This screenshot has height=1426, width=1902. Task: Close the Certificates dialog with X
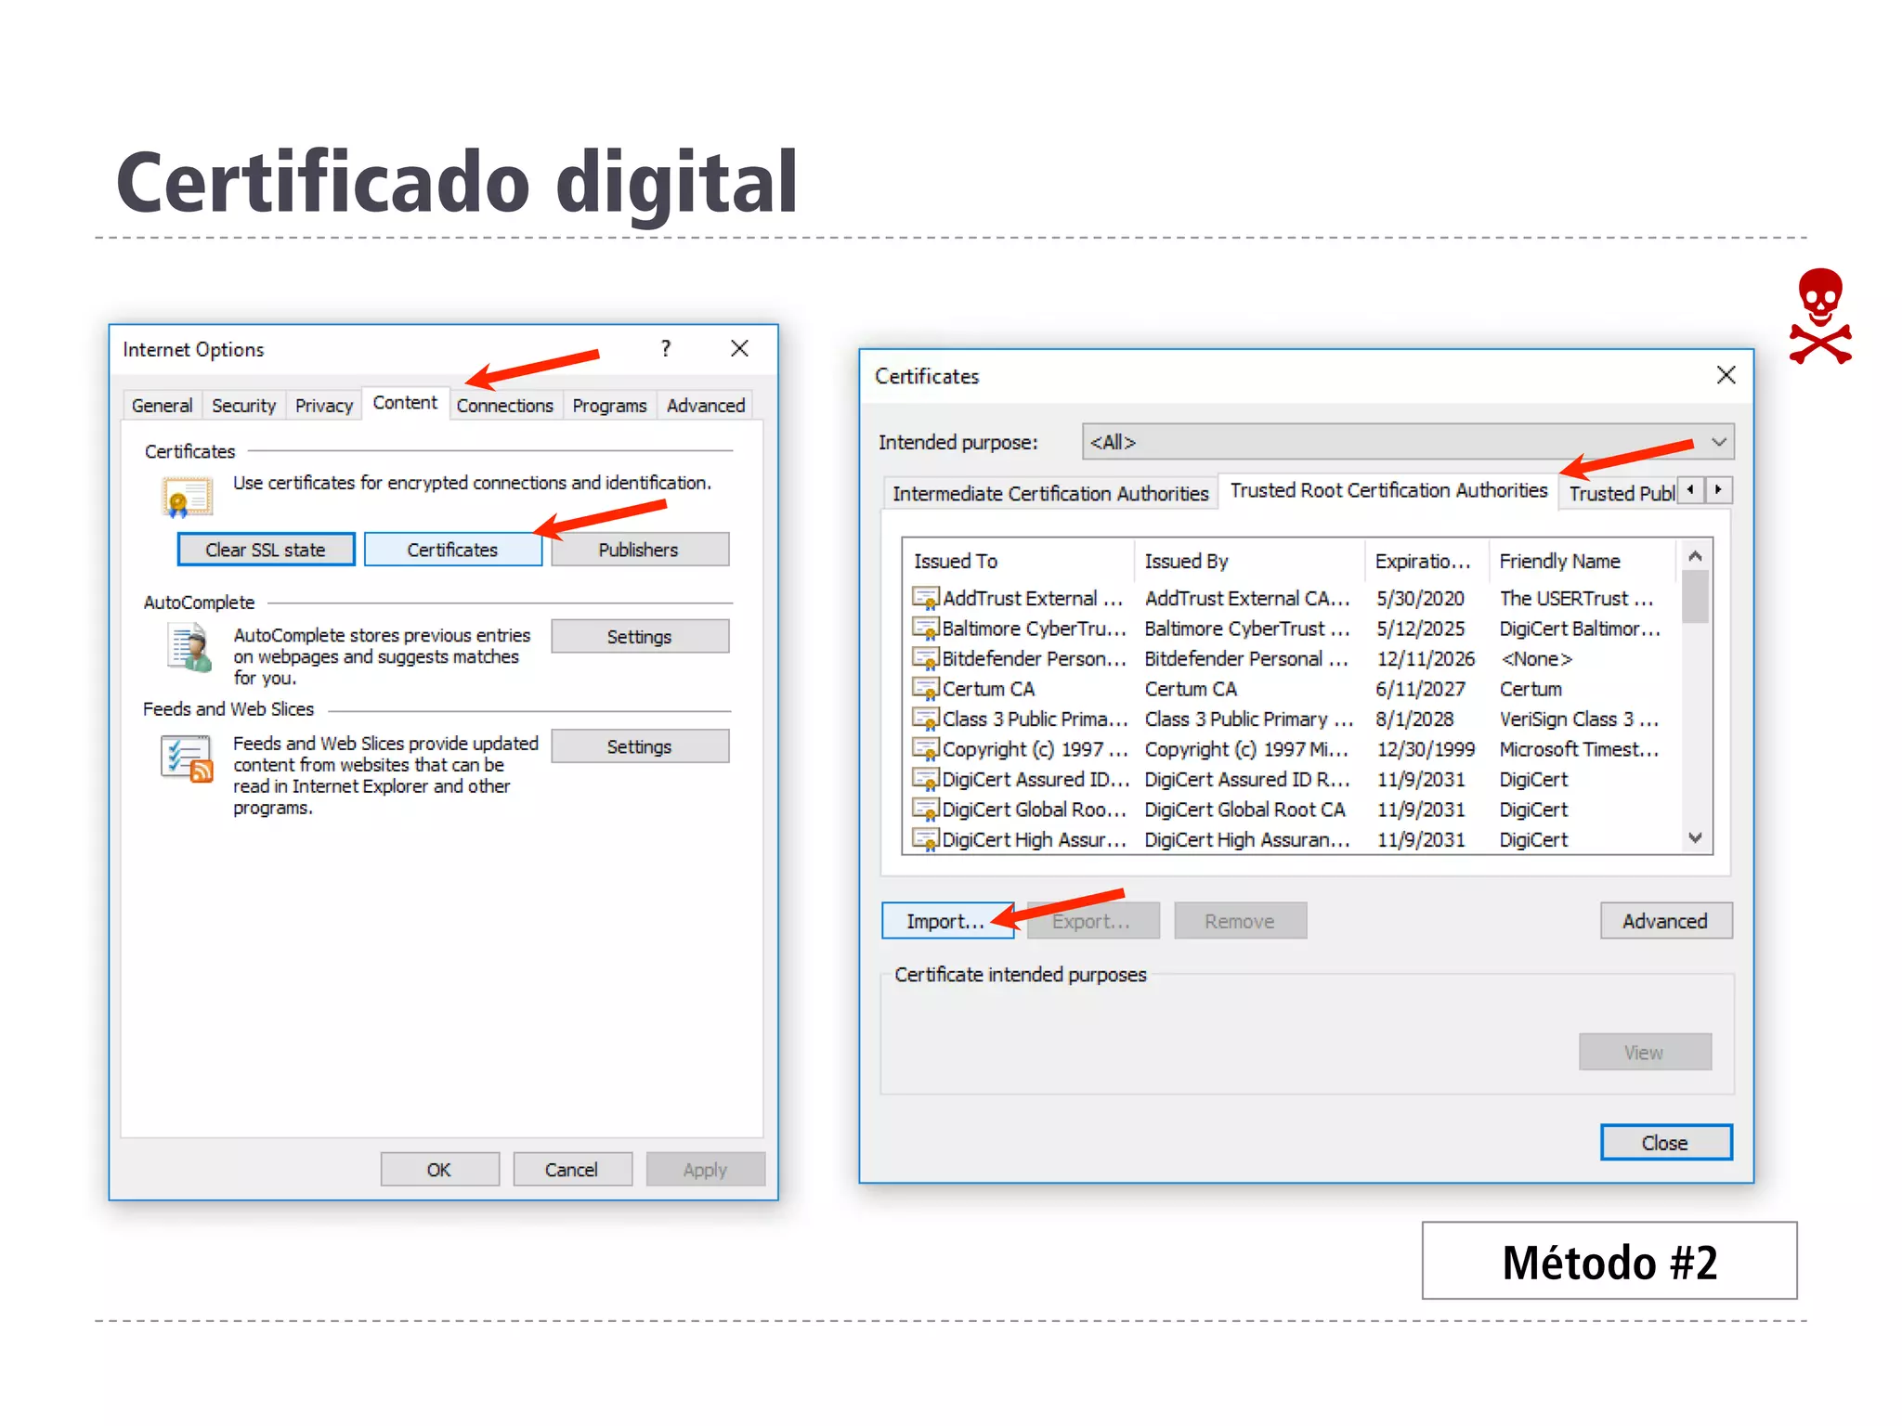pyautogui.click(x=1726, y=375)
